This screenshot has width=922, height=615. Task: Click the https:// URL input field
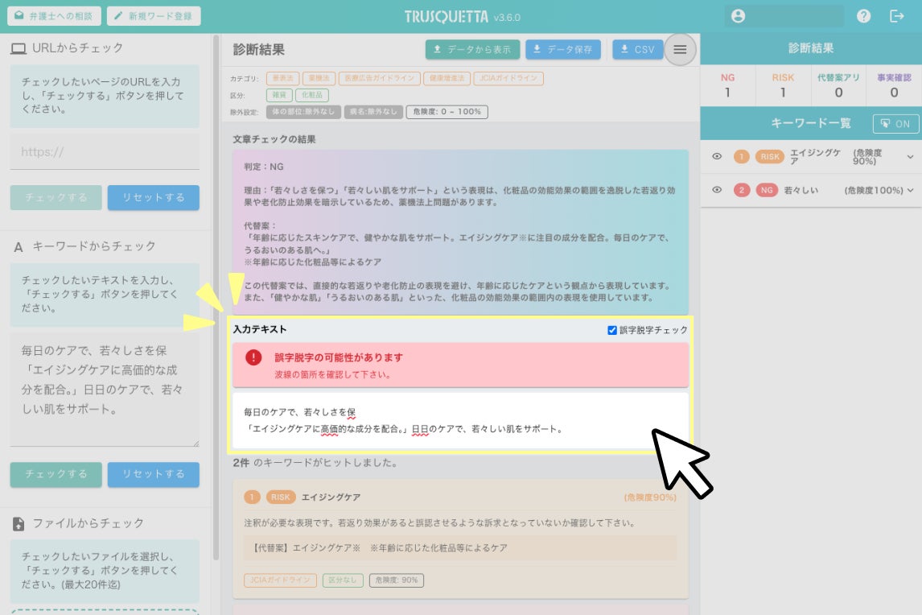pos(105,152)
